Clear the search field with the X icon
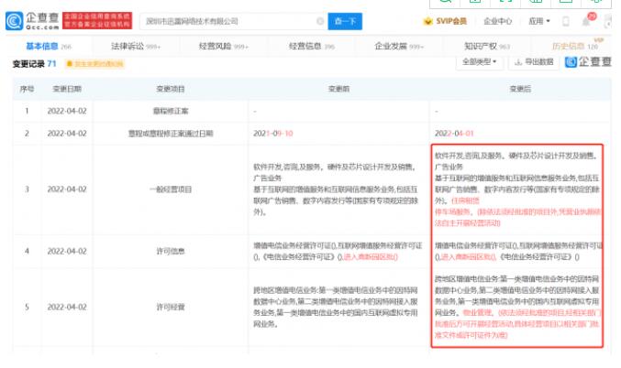This screenshot has height=368, width=621. [x=320, y=21]
